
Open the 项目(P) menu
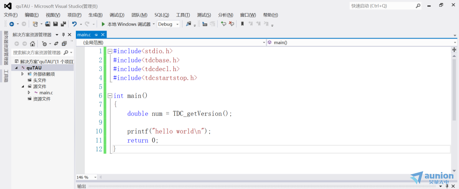click(74, 15)
